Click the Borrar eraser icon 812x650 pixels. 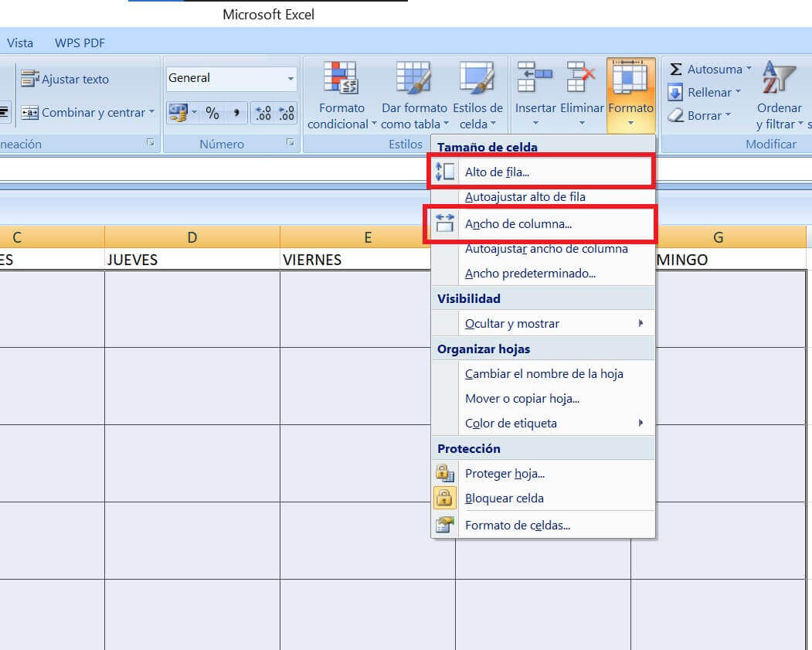pyautogui.click(x=675, y=115)
